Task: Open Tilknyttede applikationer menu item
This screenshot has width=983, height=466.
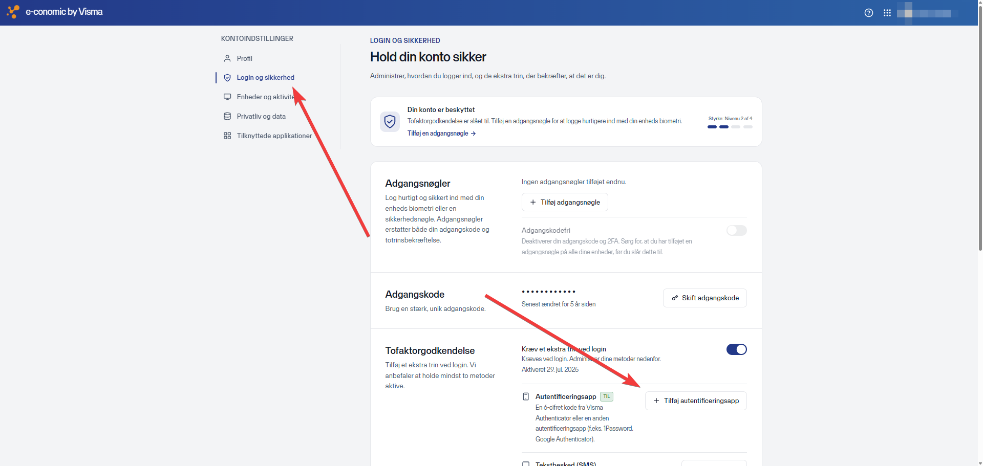Action: (274, 136)
